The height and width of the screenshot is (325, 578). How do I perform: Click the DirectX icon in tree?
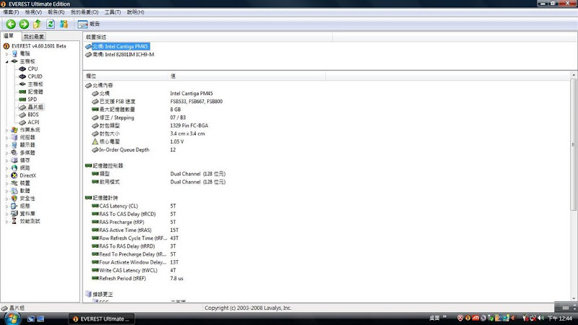click(14, 175)
